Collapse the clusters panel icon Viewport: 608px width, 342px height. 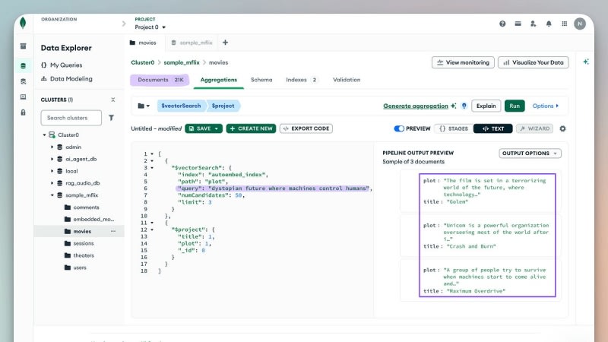coord(112,100)
